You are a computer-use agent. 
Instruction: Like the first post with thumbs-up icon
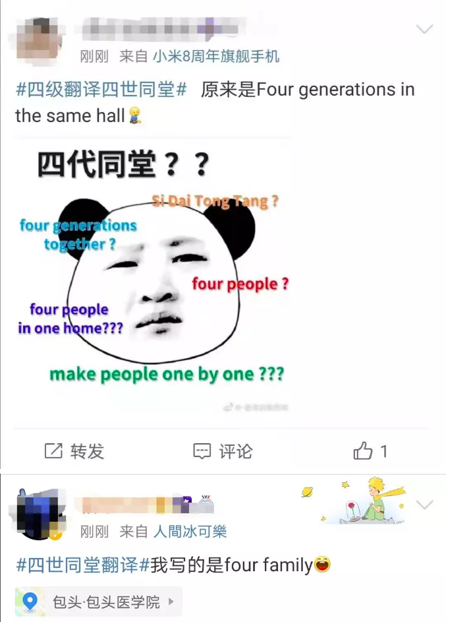click(x=362, y=451)
